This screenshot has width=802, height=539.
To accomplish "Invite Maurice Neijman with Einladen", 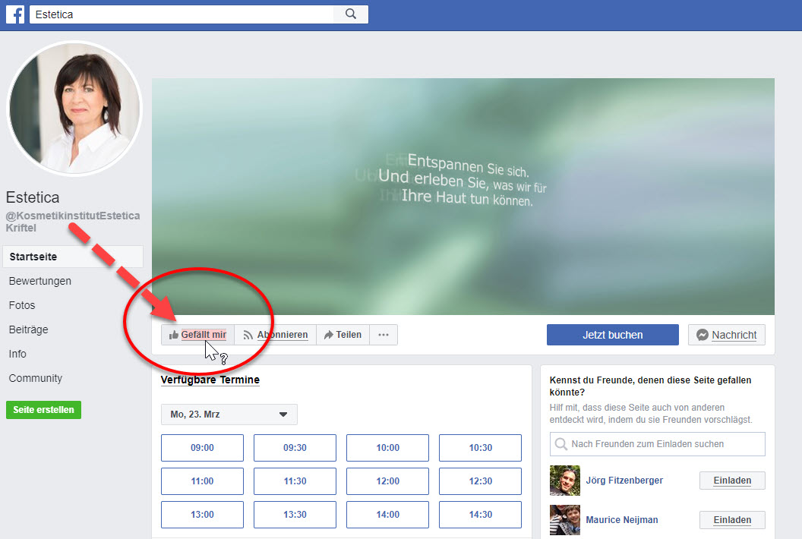I will (x=732, y=520).
